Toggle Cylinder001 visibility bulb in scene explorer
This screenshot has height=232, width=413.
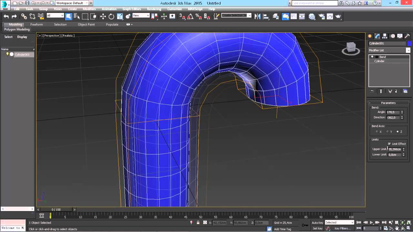7,54
